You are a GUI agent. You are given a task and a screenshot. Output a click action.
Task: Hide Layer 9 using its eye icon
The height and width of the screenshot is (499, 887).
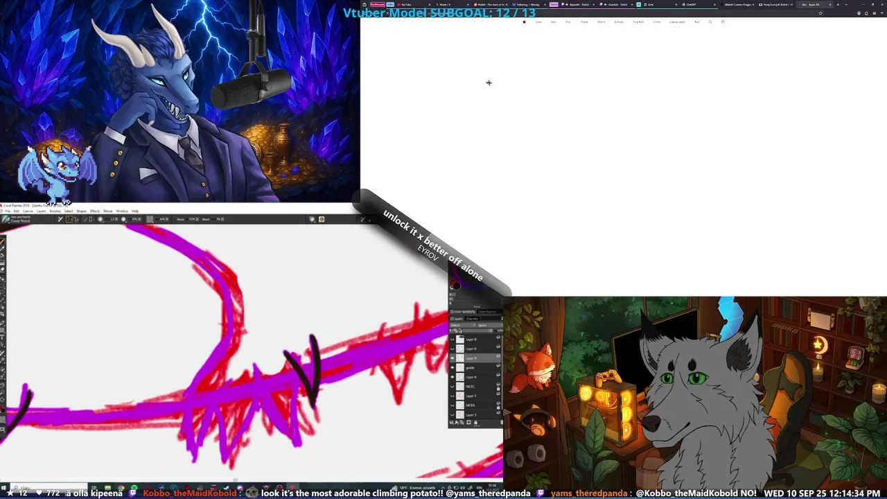tap(452, 358)
